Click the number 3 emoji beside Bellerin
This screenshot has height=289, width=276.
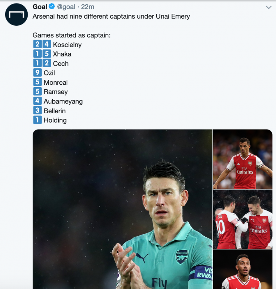pyautogui.click(x=37, y=111)
